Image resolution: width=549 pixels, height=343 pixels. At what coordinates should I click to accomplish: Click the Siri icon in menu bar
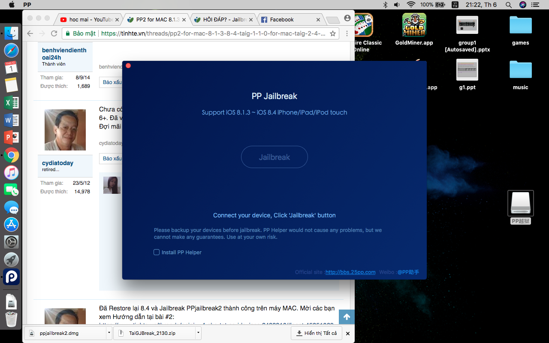(x=522, y=5)
